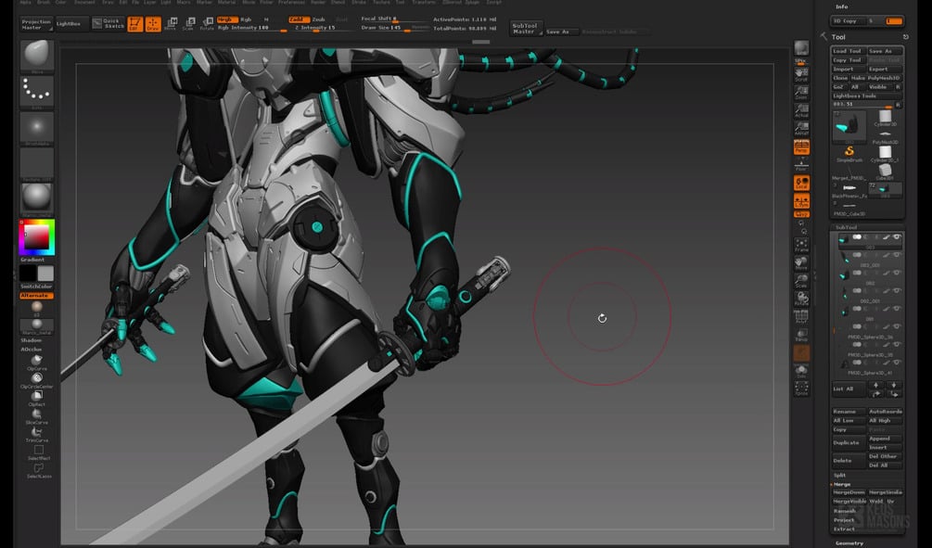Image resolution: width=932 pixels, height=548 pixels.
Task: Choose the SimpleBrush tool icon
Action: point(849,152)
